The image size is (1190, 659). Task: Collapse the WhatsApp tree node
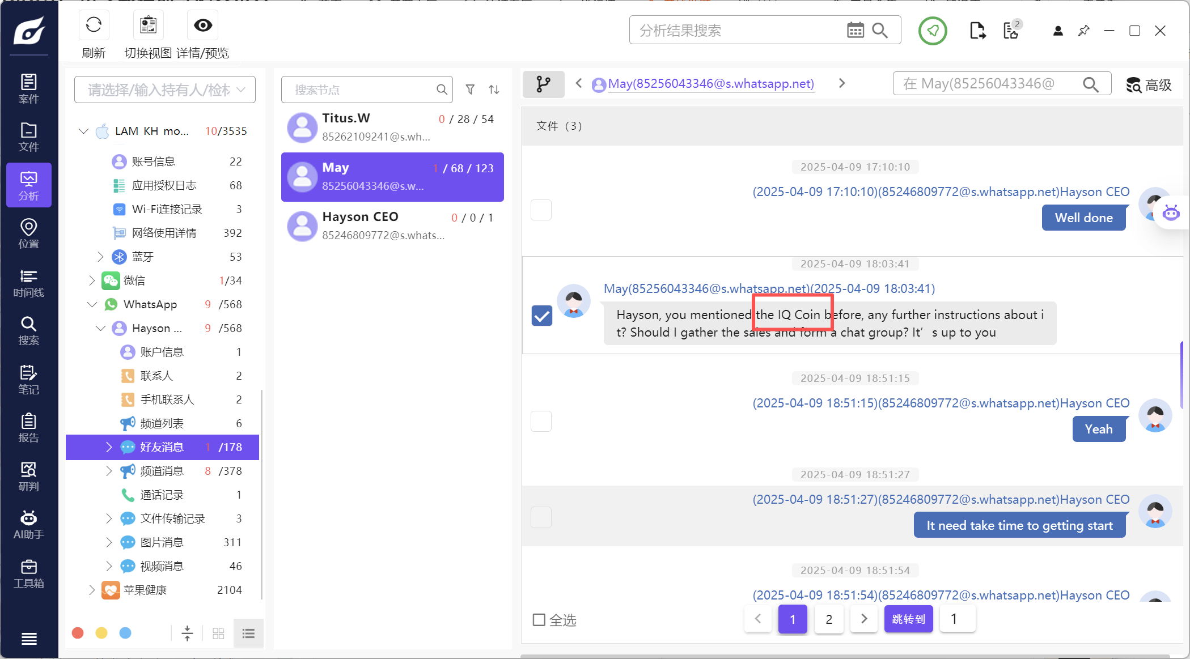92,304
